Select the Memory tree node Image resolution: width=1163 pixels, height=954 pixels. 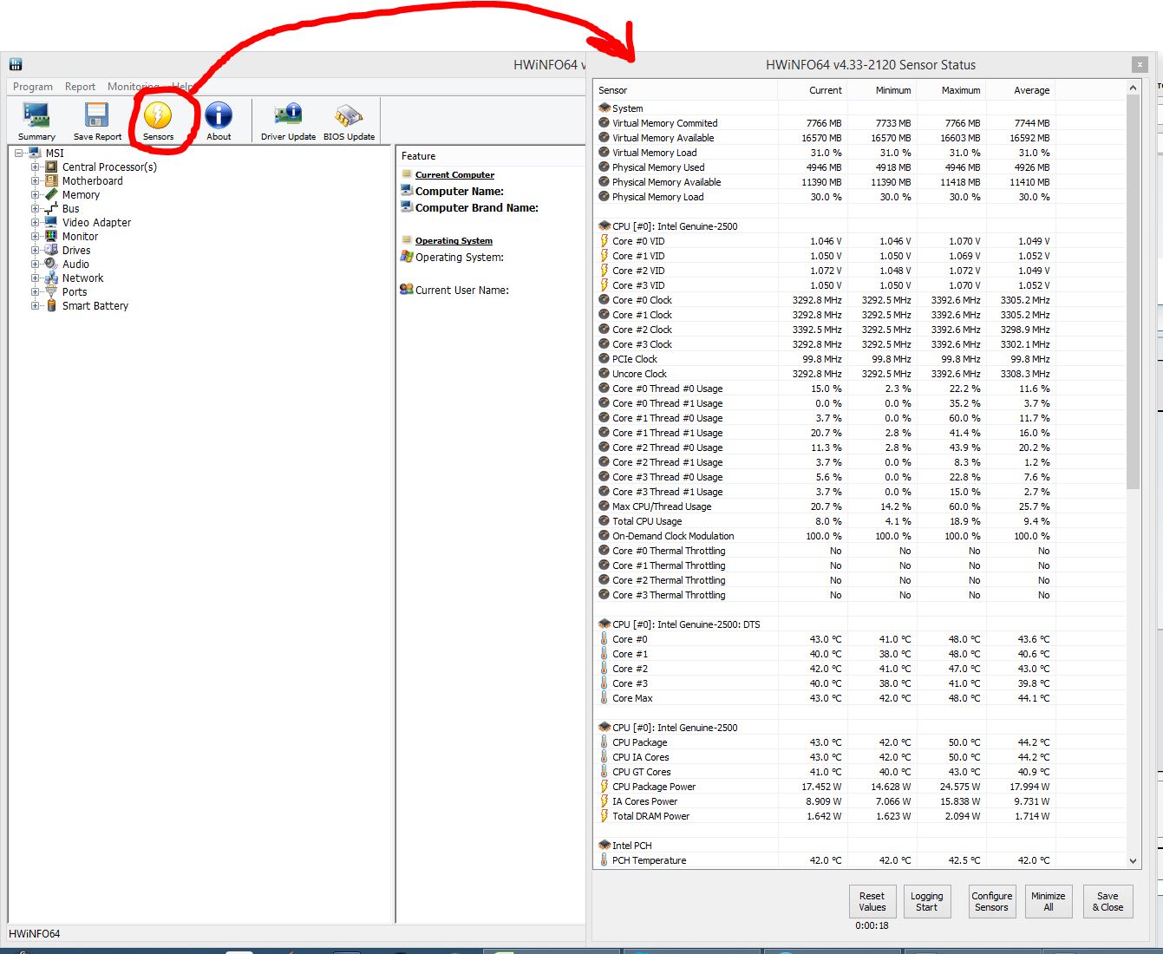(81, 194)
